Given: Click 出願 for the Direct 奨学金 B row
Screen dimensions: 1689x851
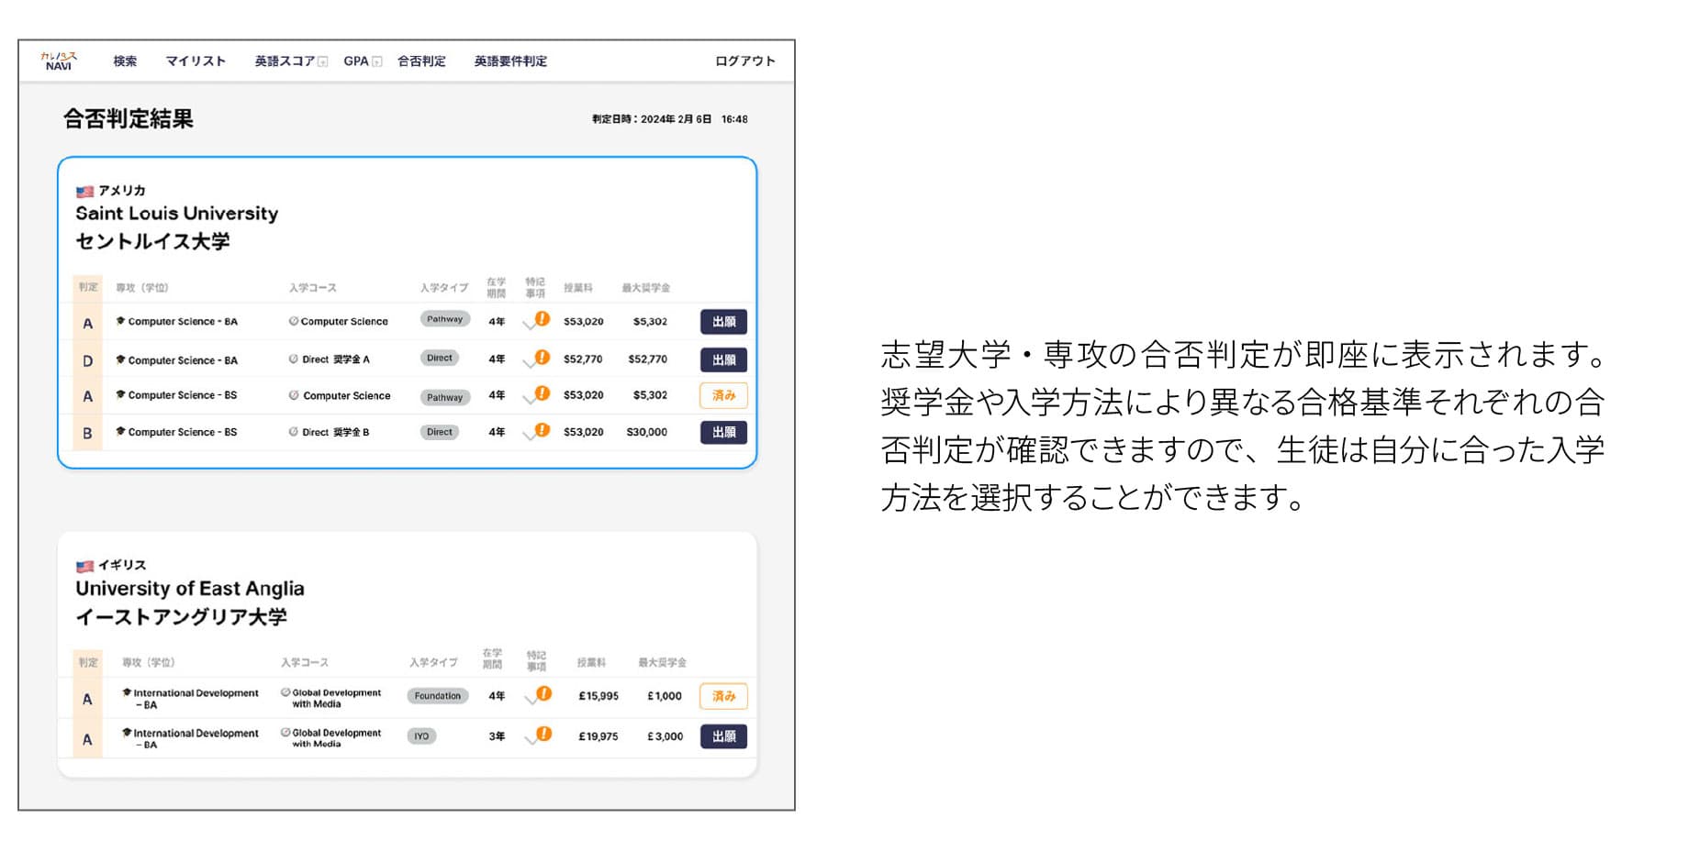Looking at the screenshot, I should point(723,432).
